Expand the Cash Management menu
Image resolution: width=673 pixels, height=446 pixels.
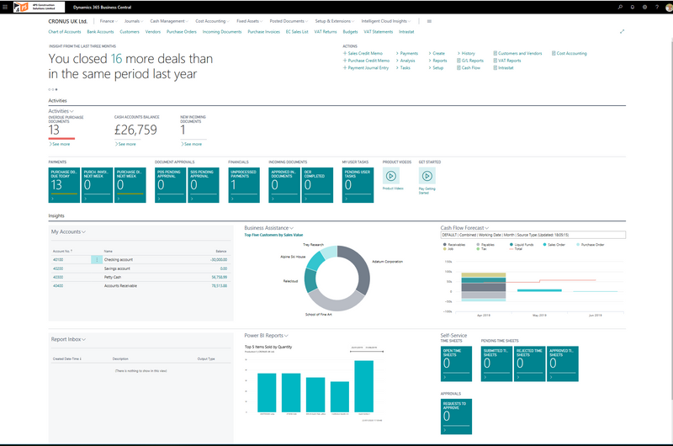tap(169, 21)
